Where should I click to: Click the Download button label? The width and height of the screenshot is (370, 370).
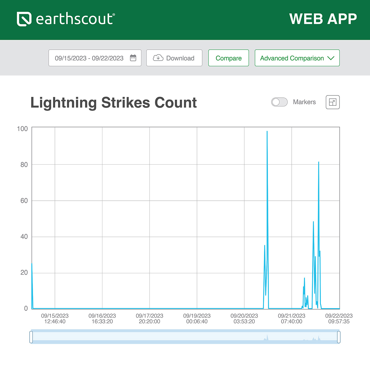click(x=180, y=58)
